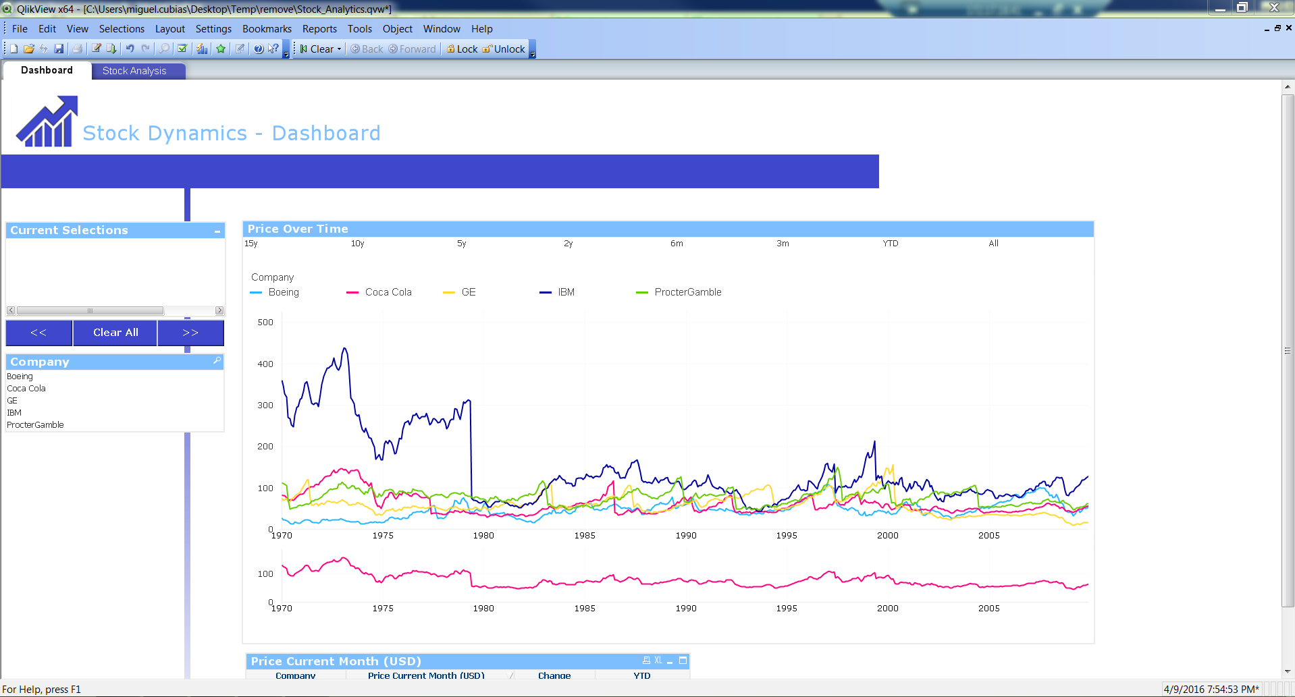
Task: Add bookmark with green star icon
Action: 221,49
